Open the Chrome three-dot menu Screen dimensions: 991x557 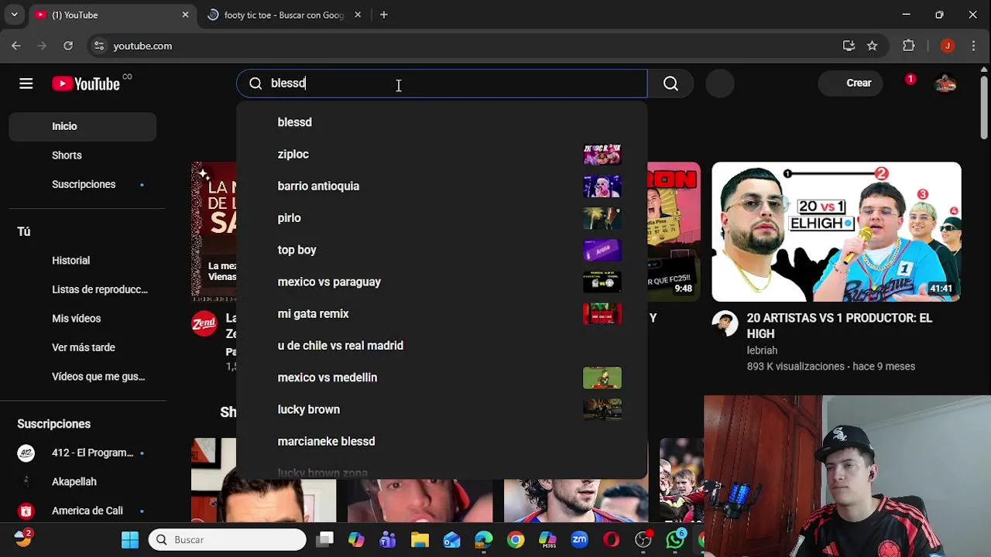click(x=974, y=46)
